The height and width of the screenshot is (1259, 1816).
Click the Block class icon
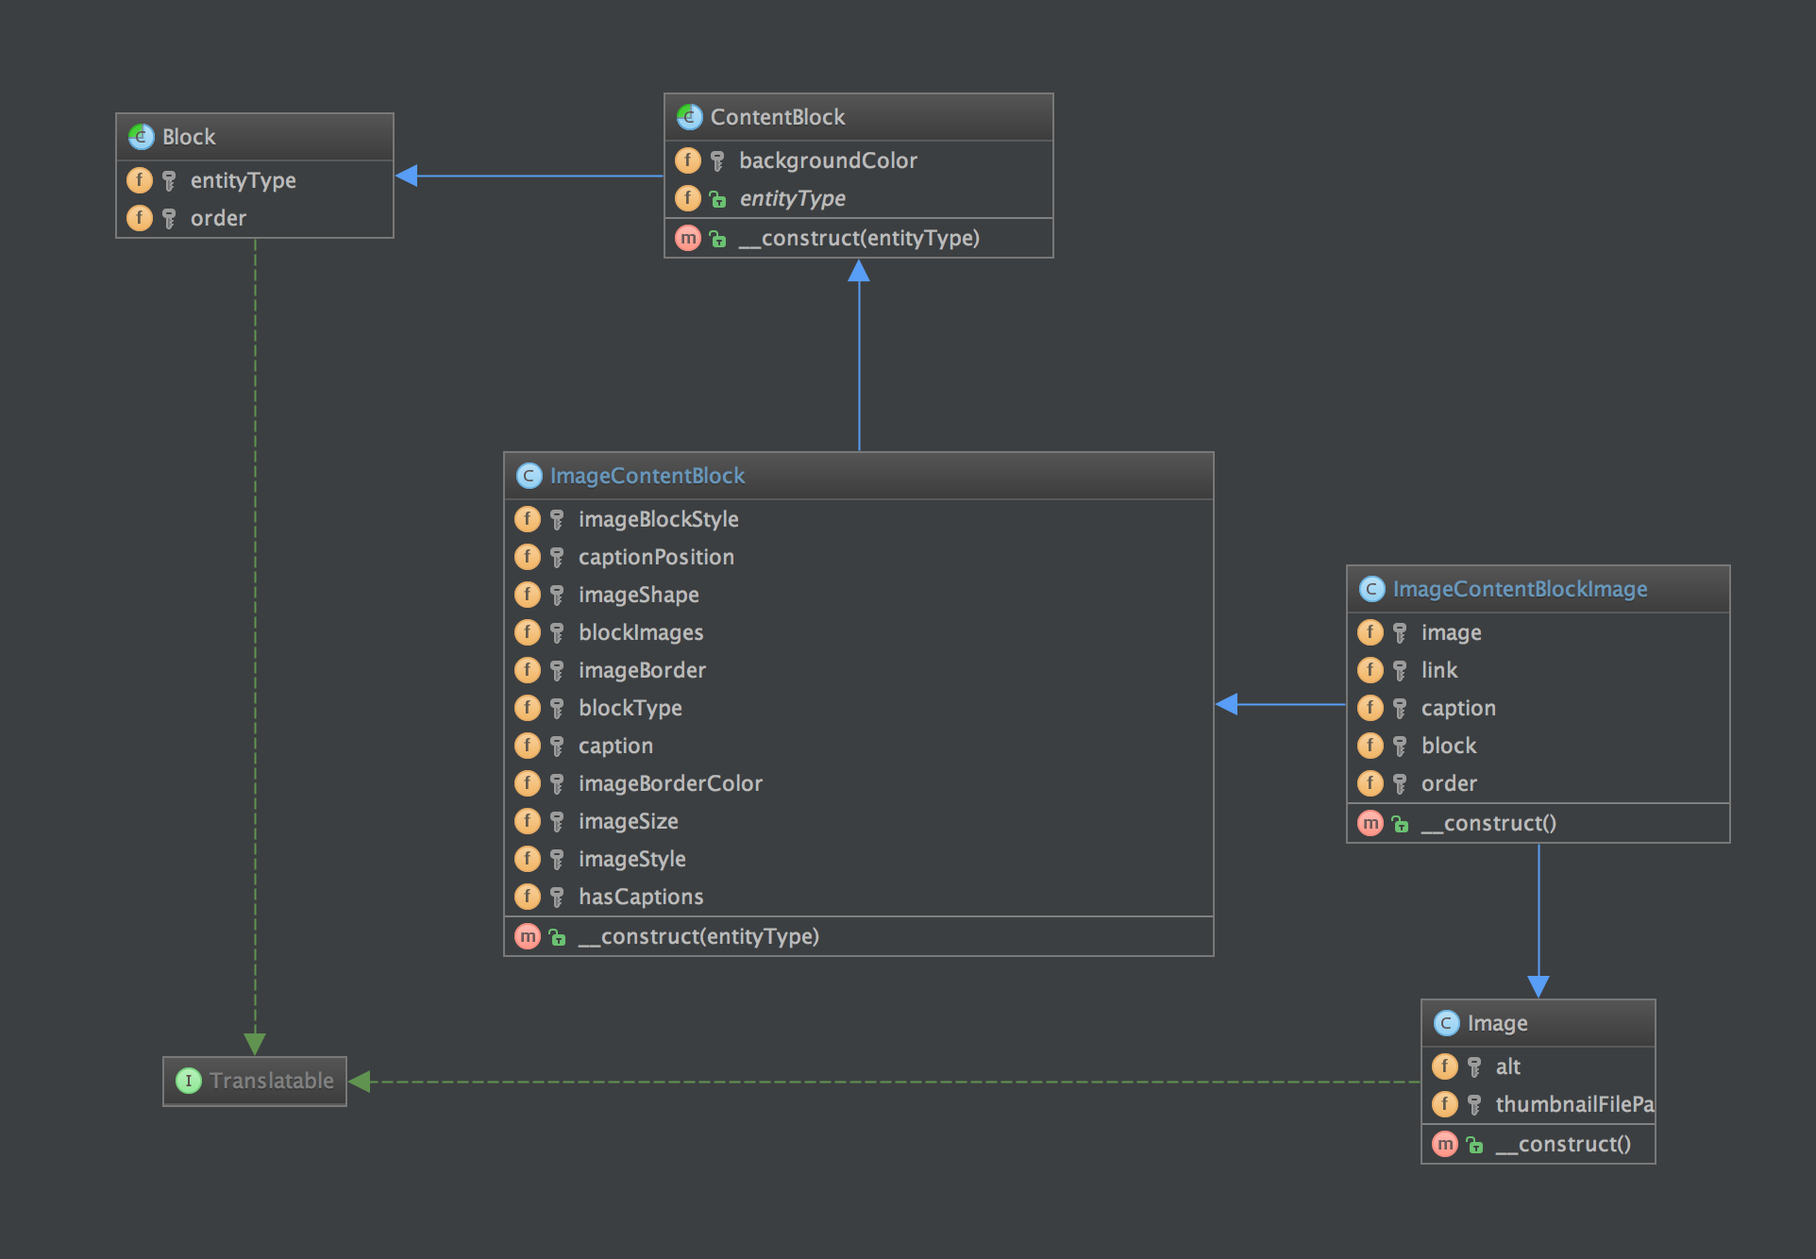[142, 137]
